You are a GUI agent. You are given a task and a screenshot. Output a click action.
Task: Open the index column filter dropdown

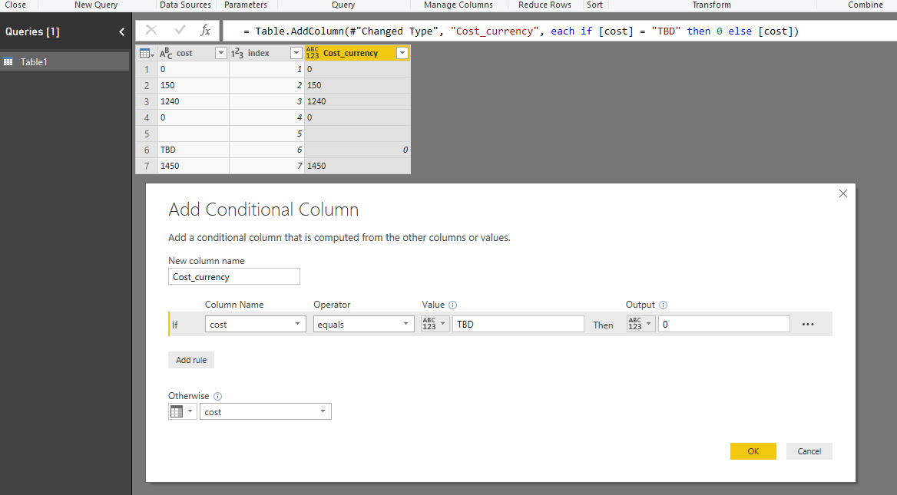click(296, 53)
